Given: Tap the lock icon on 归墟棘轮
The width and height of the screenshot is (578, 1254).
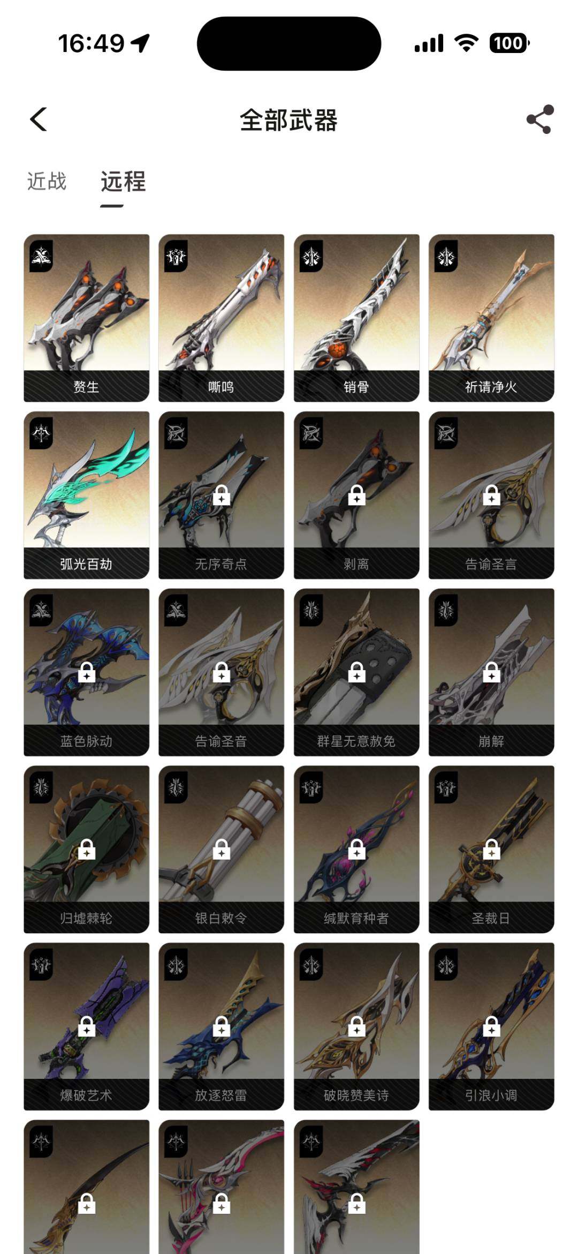Looking at the screenshot, I should [87, 850].
